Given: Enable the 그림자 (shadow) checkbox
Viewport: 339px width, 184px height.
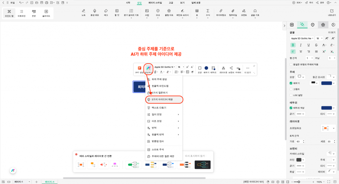Looking at the screenshot, I should [291, 89].
